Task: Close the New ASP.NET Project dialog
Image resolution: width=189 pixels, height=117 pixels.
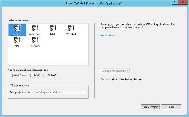Action: click(x=183, y=2)
